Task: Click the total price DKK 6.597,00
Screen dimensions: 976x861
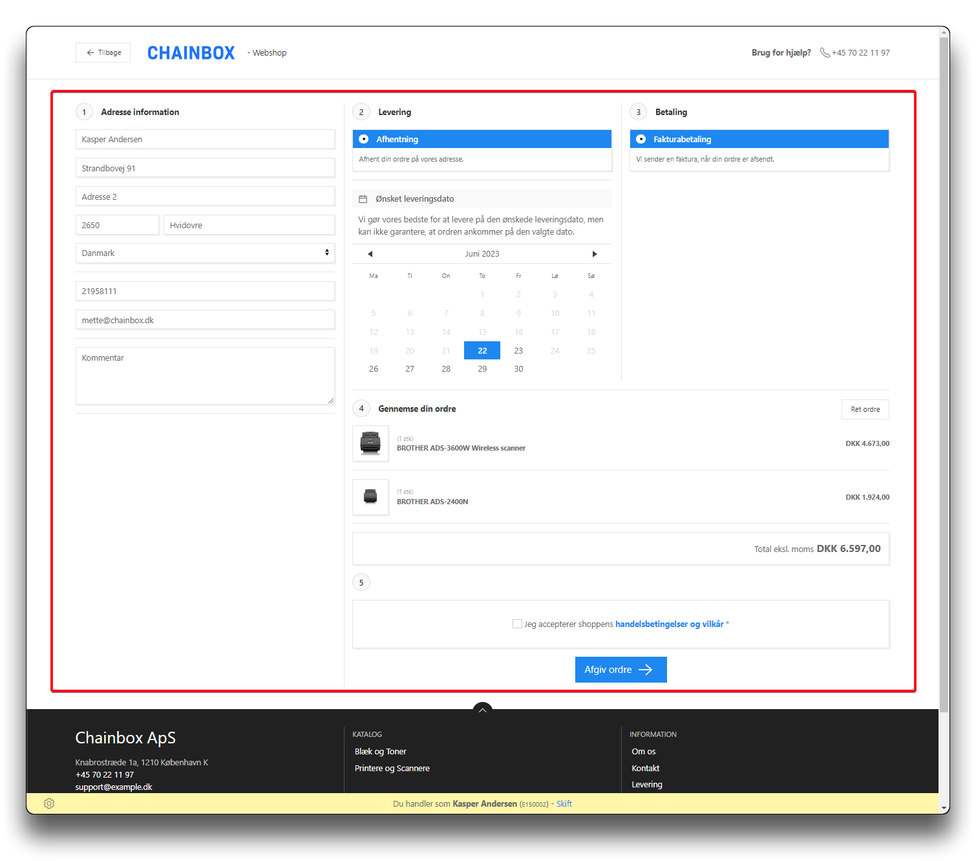Action: click(x=849, y=549)
